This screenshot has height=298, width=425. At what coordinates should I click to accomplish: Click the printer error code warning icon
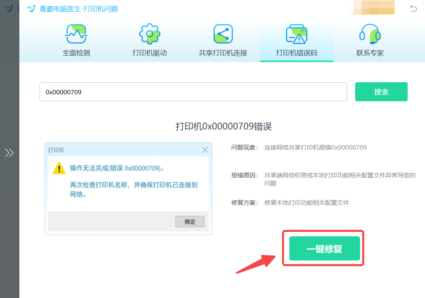point(297,34)
